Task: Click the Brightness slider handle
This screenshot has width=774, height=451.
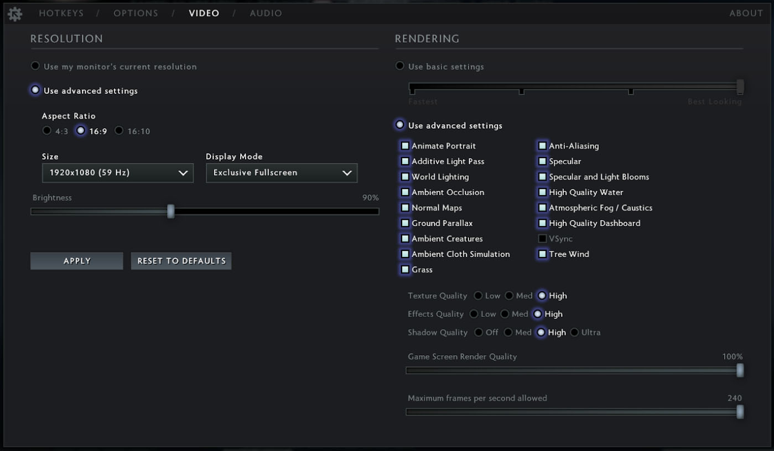Action: (x=171, y=211)
